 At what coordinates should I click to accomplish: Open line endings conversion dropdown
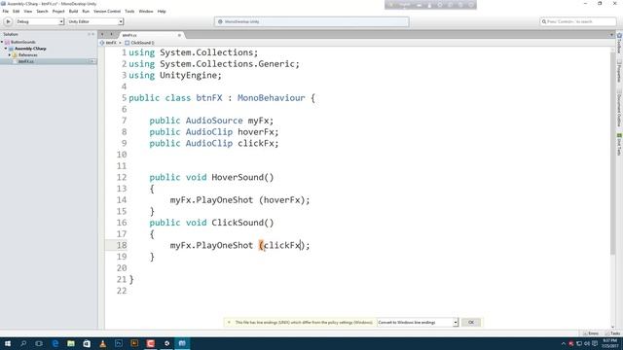418,322
